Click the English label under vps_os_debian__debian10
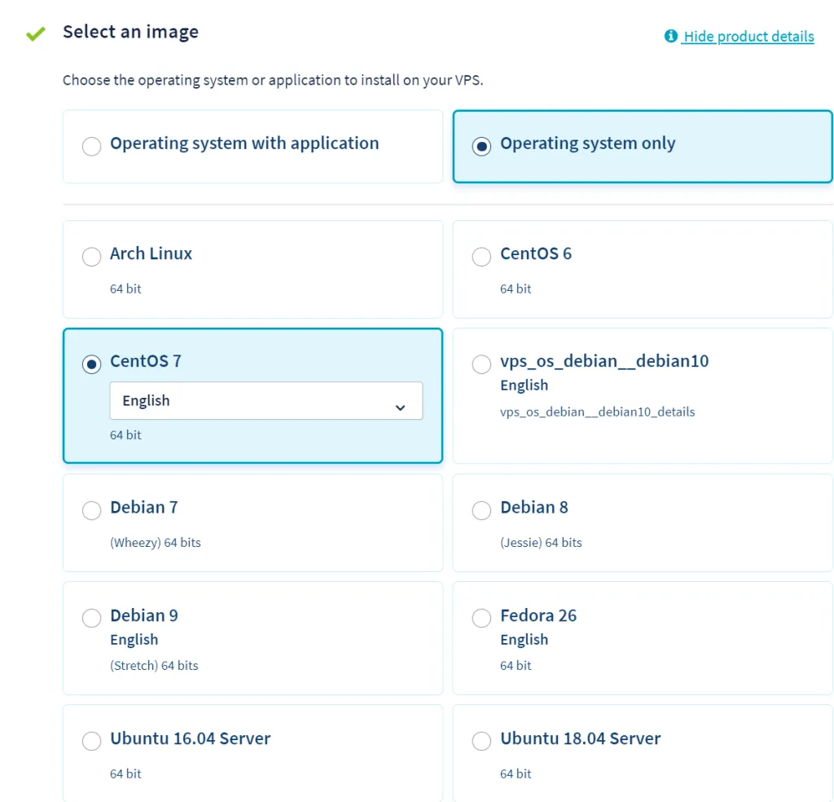 click(524, 386)
